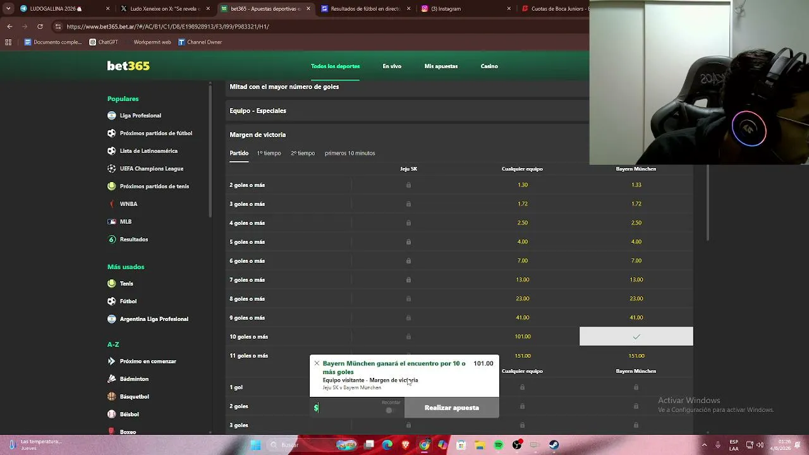
Task: Click the Próximos partidos de fútbol soccer icon
Action: pyautogui.click(x=112, y=133)
